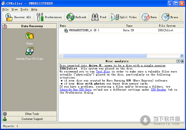
Task: Click the Identify Raw ISO Data hyperlink
Action: point(75,90)
